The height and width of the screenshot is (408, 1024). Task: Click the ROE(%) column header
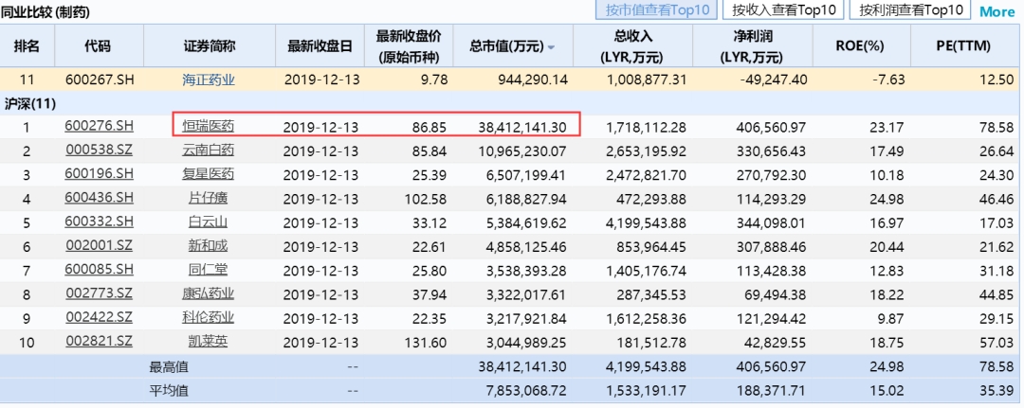[859, 46]
